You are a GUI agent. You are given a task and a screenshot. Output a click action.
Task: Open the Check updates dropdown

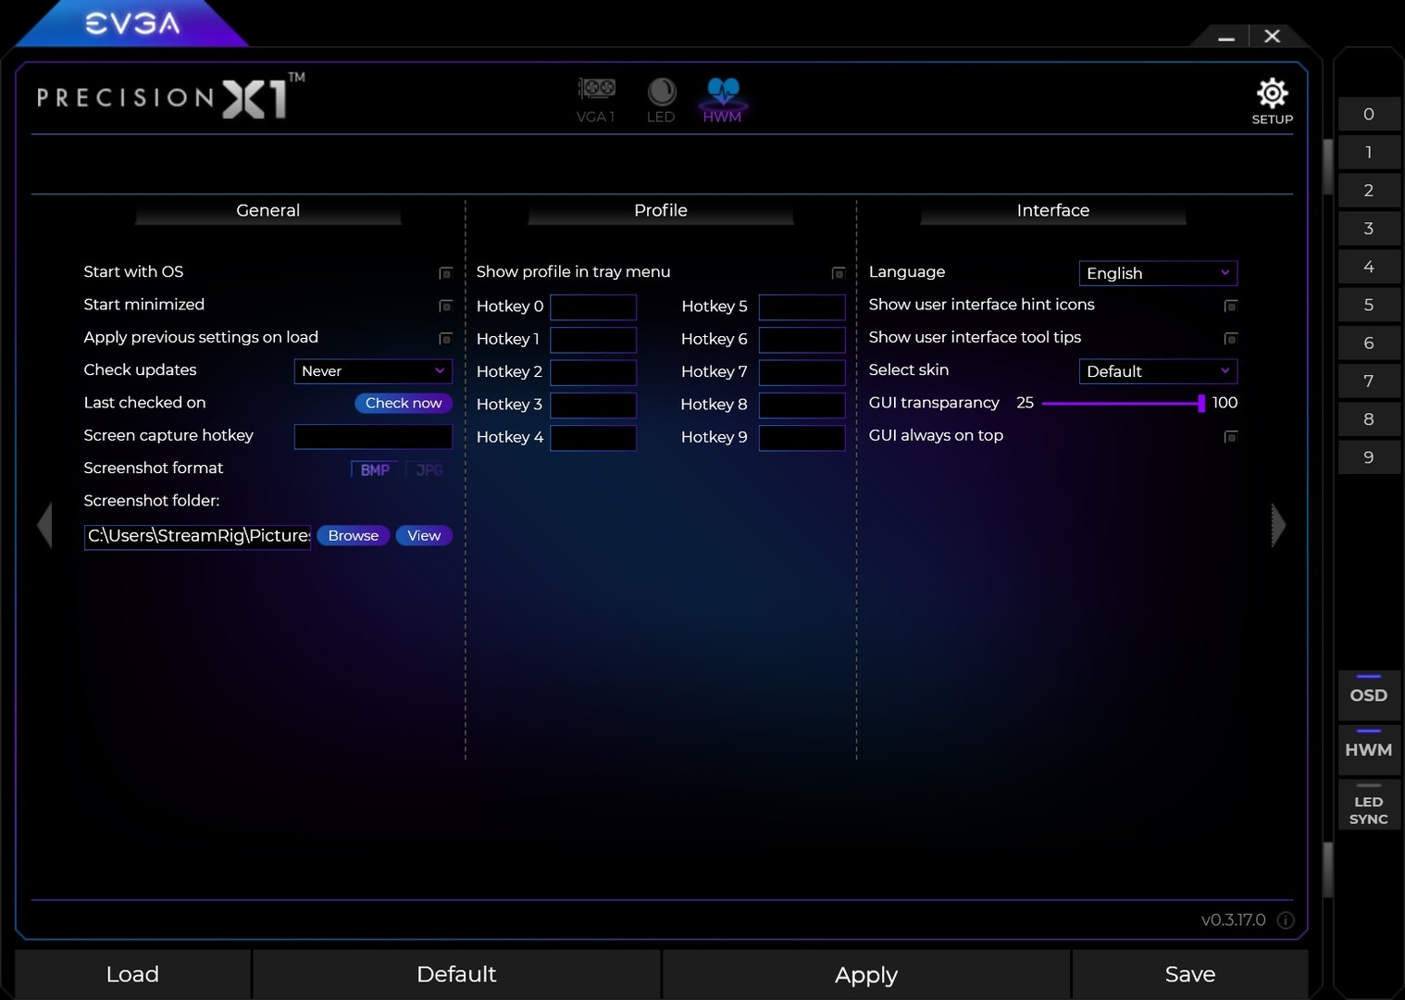372,370
